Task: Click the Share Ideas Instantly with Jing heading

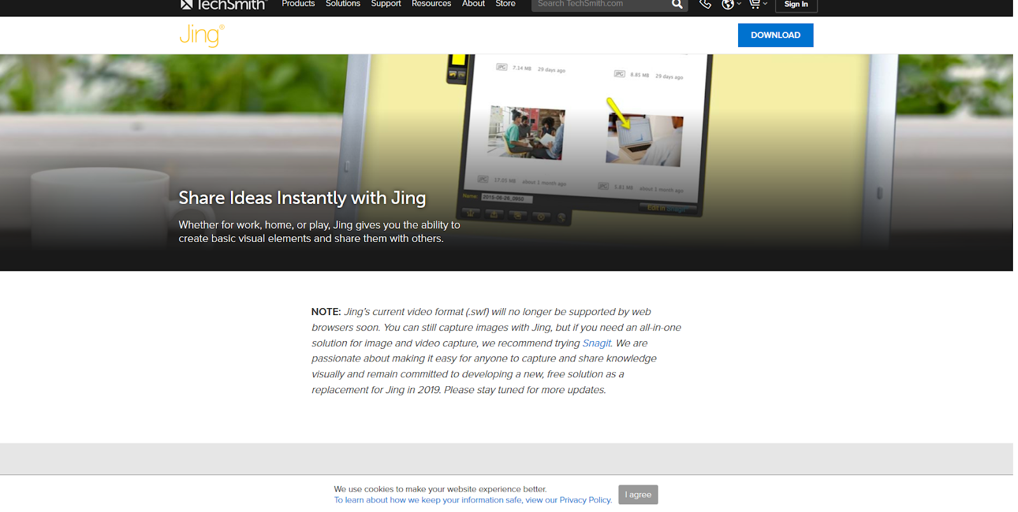Action: tap(302, 198)
